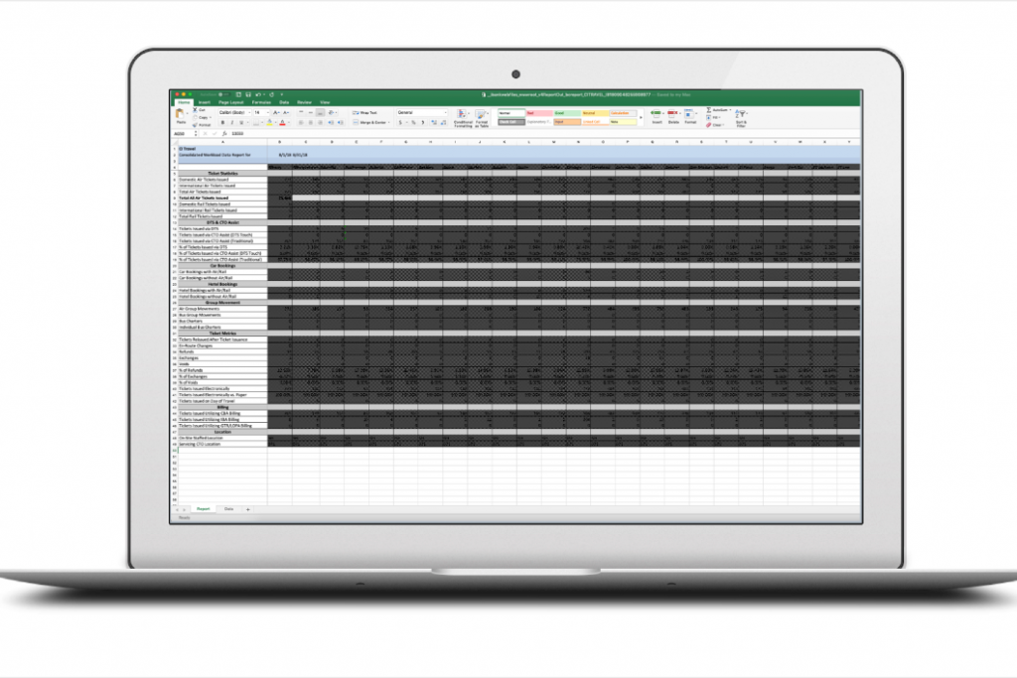Apply Underline formatting
This screenshot has height=678, width=1017.
[241, 122]
